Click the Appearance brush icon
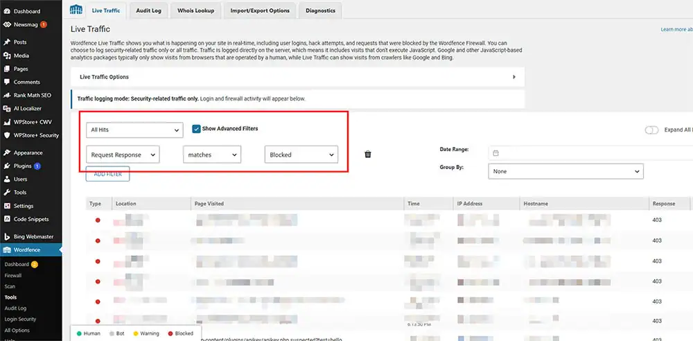The image size is (693, 341). coord(7,152)
